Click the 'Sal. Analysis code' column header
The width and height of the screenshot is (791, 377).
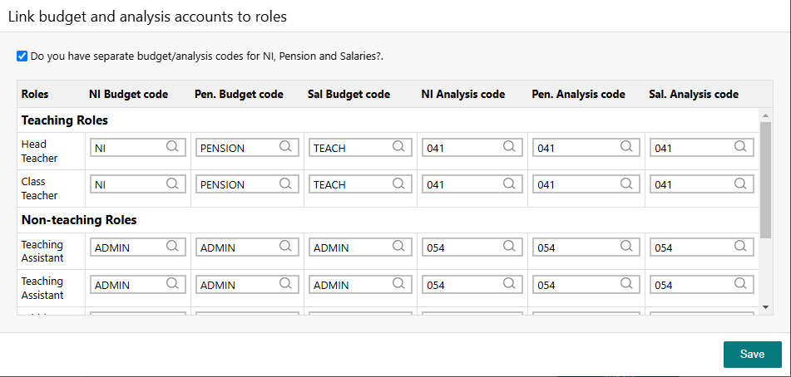(x=694, y=94)
